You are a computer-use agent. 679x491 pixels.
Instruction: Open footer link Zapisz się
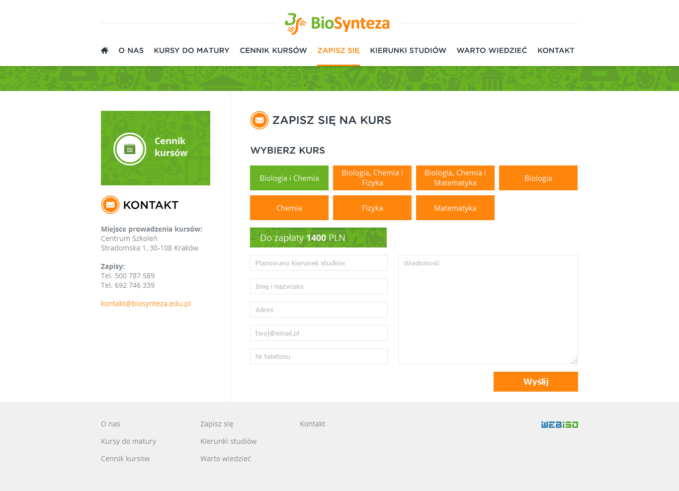[217, 424]
